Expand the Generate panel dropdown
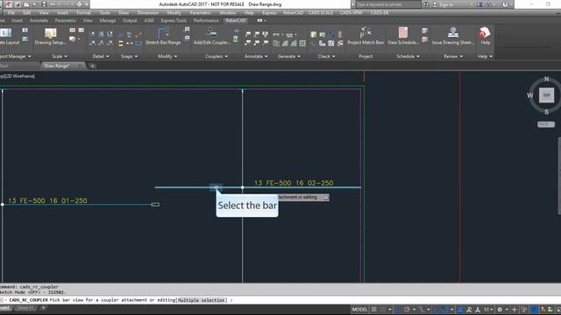Image resolution: width=561 pixels, height=315 pixels. click(x=289, y=56)
